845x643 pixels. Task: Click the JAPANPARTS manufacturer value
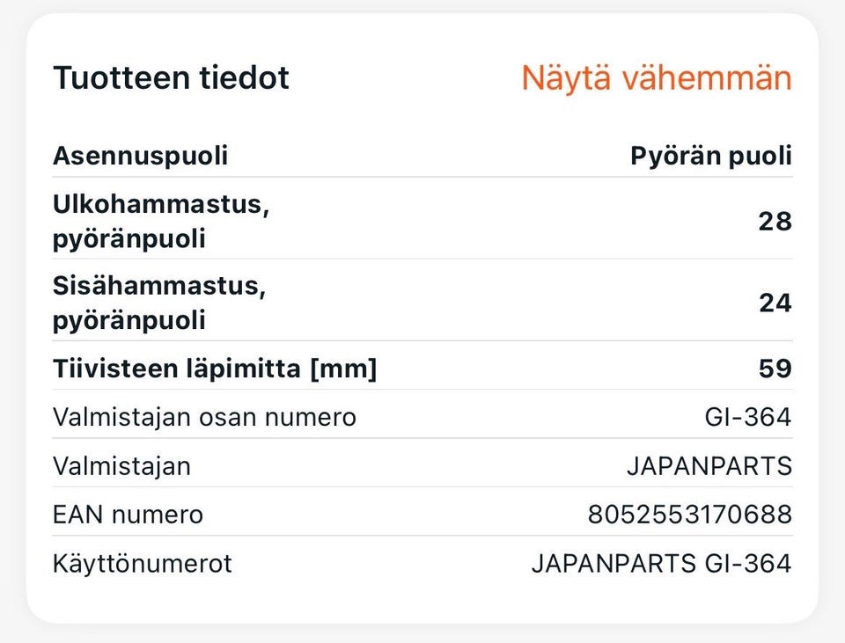click(709, 465)
